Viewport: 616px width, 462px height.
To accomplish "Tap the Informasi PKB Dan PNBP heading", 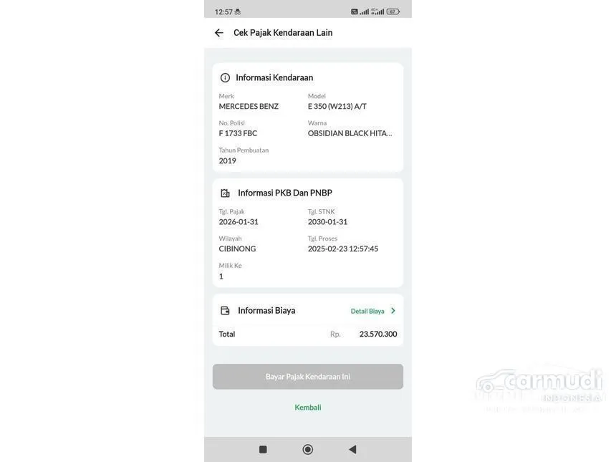I will 285,193.
